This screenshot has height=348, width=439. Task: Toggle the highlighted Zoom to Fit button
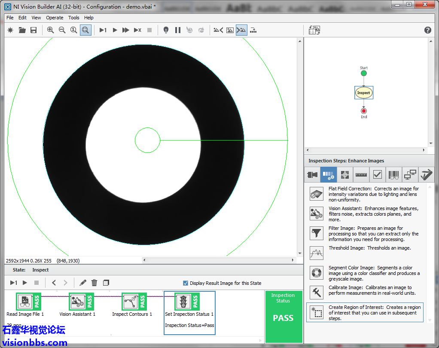coord(85,30)
